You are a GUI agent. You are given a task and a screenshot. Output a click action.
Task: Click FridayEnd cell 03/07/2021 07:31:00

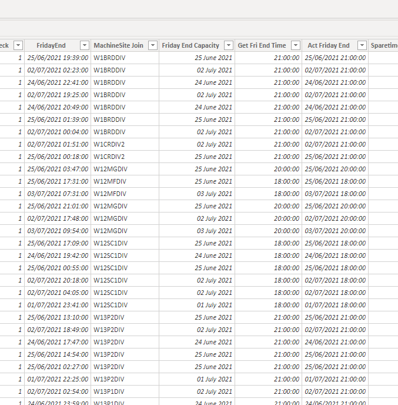click(x=58, y=194)
